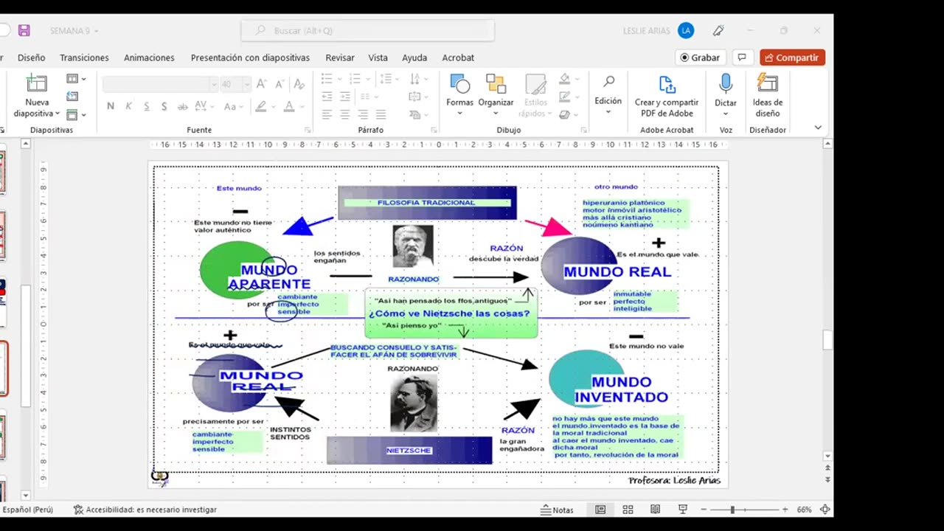
Task: Toggle align text right
Action: [x=363, y=114]
